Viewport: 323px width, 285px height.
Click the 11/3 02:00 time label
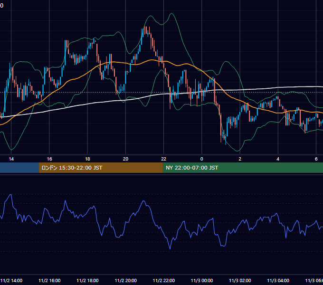pos(240,280)
